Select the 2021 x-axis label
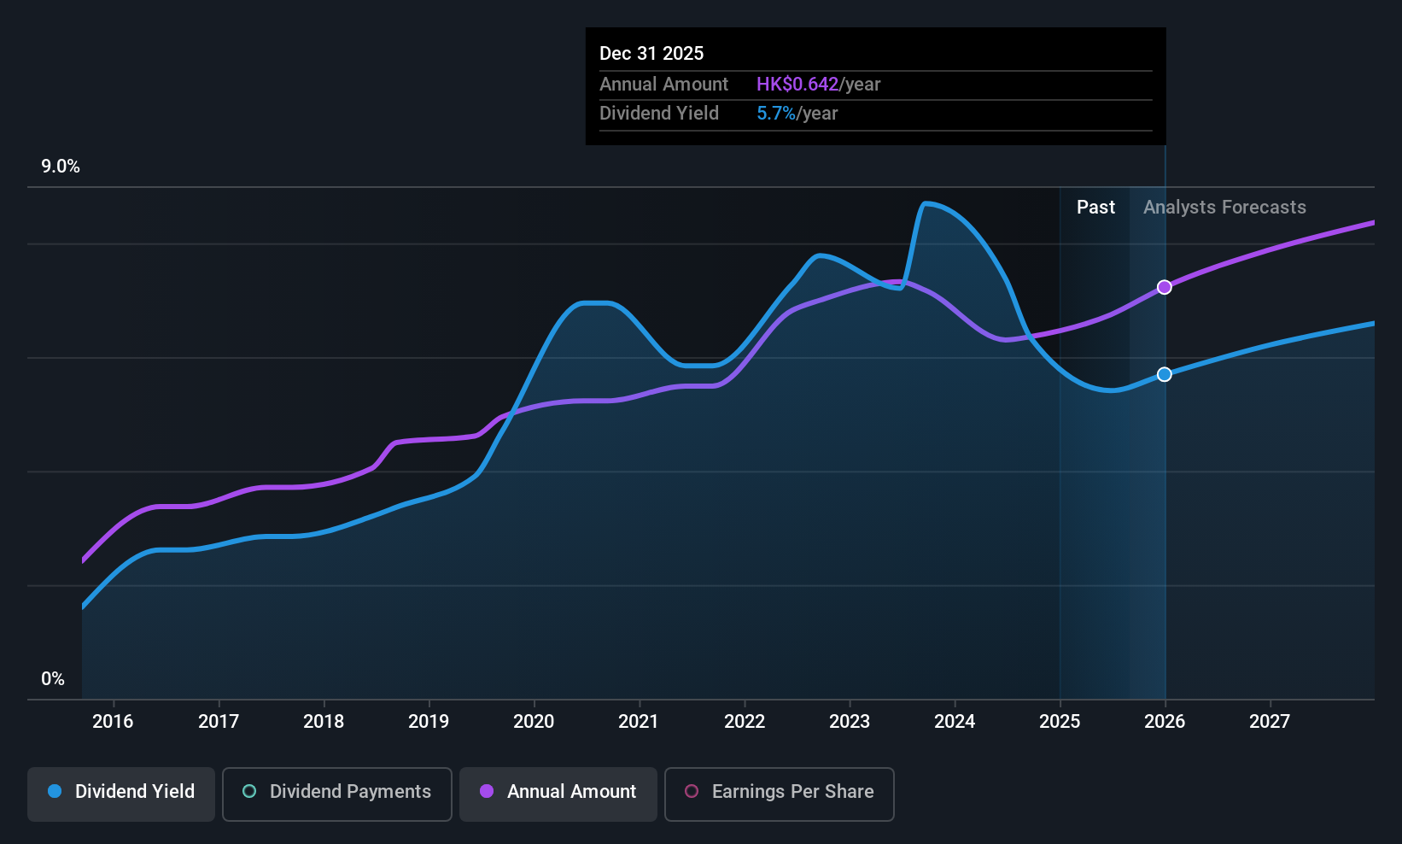This screenshot has height=844, width=1402. point(639,721)
